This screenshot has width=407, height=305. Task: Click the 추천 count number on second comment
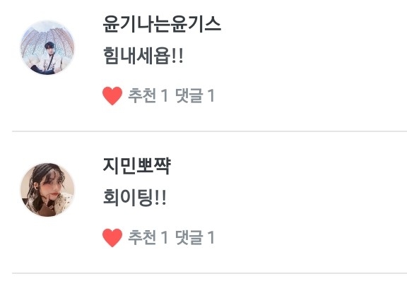(x=165, y=237)
